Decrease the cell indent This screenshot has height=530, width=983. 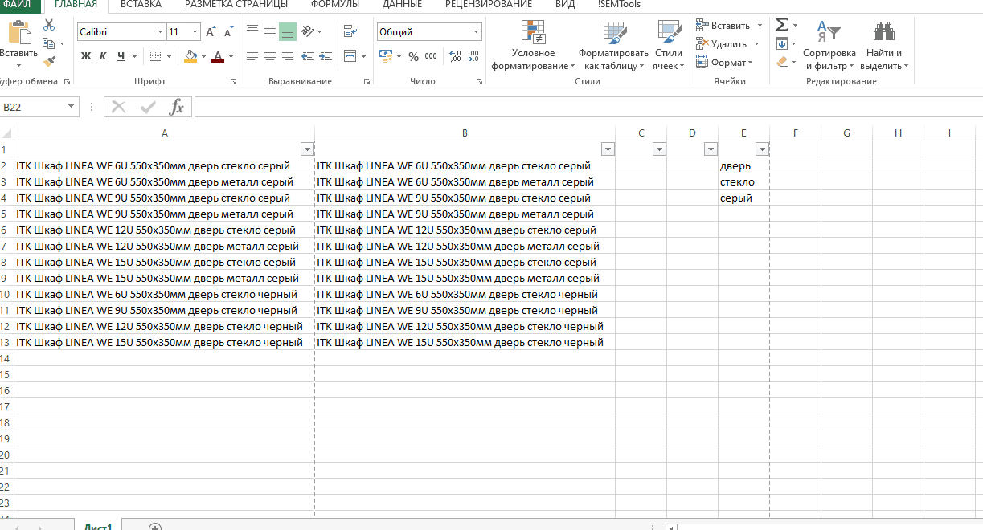coord(309,56)
